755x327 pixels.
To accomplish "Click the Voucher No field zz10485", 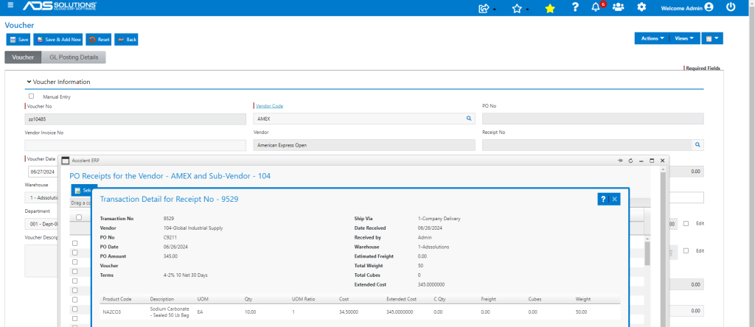I will click(135, 119).
